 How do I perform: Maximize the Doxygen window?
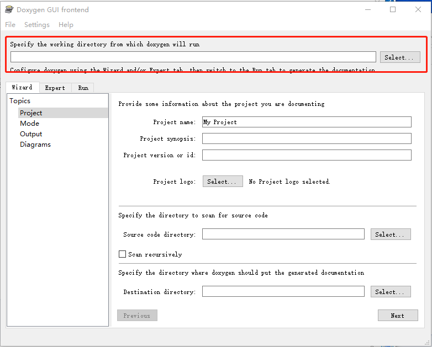(393, 9)
